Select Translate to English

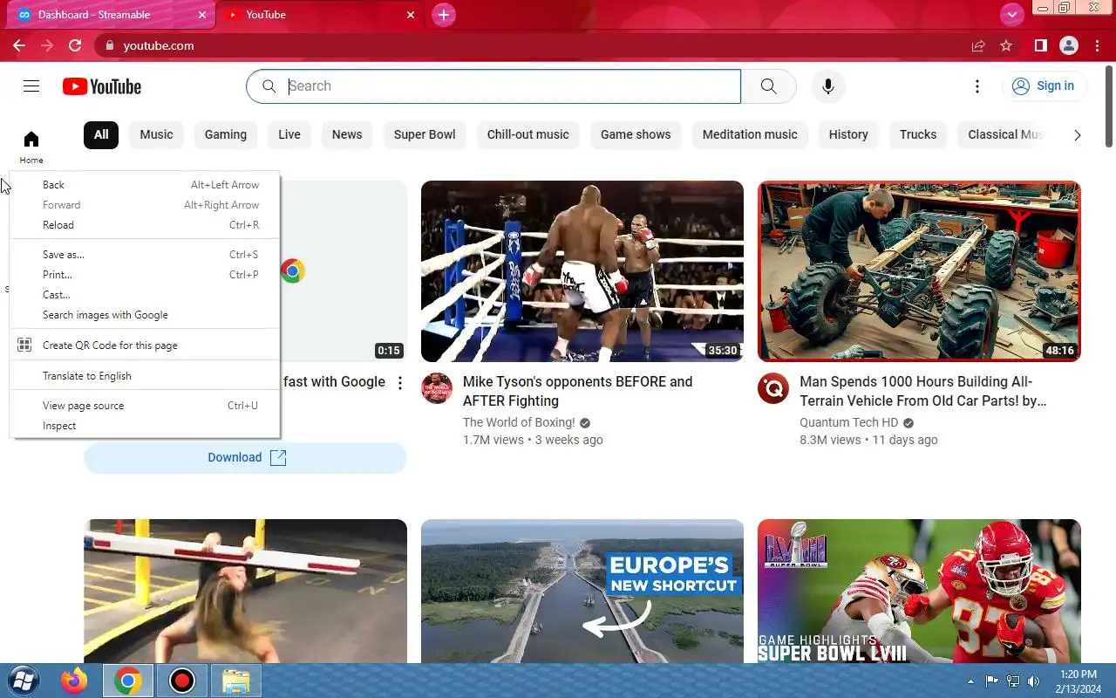click(x=145, y=376)
